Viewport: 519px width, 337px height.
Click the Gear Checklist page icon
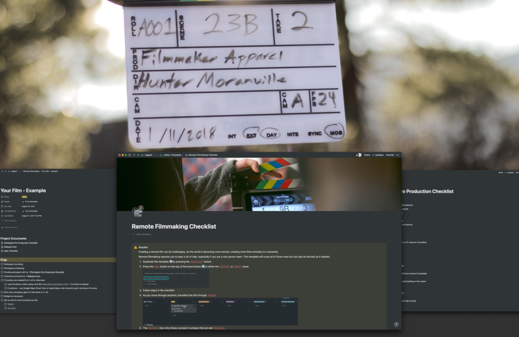pyautogui.click(x=2, y=251)
